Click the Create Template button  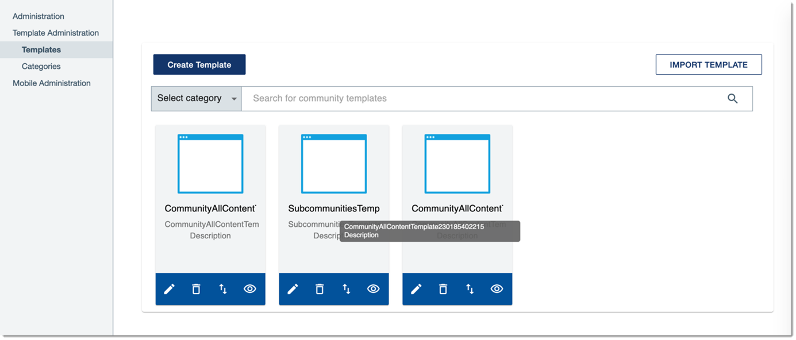coord(199,64)
